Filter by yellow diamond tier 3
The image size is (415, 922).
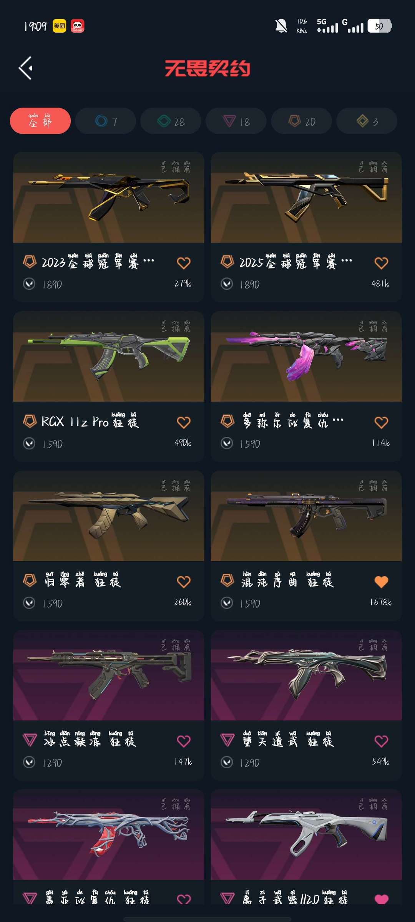coord(367,121)
